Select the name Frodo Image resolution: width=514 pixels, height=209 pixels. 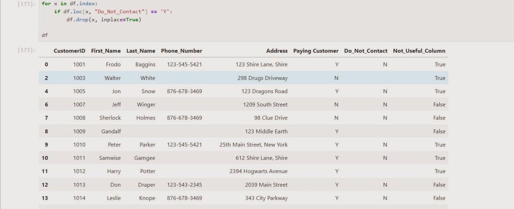pyautogui.click(x=114, y=65)
